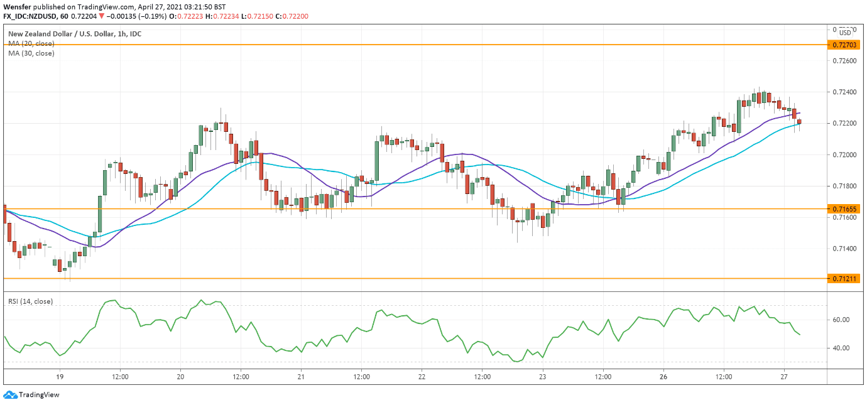Select the MA (20, close) indicator legend
867x405 pixels.
31,43
